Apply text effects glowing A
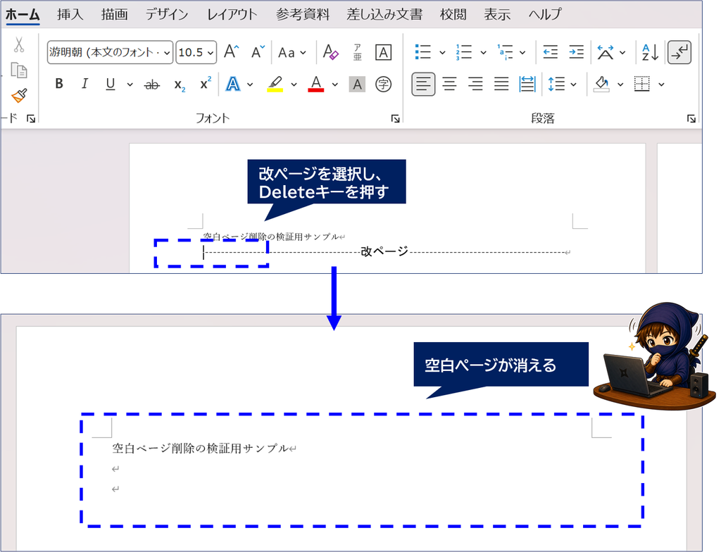 [x=233, y=84]
